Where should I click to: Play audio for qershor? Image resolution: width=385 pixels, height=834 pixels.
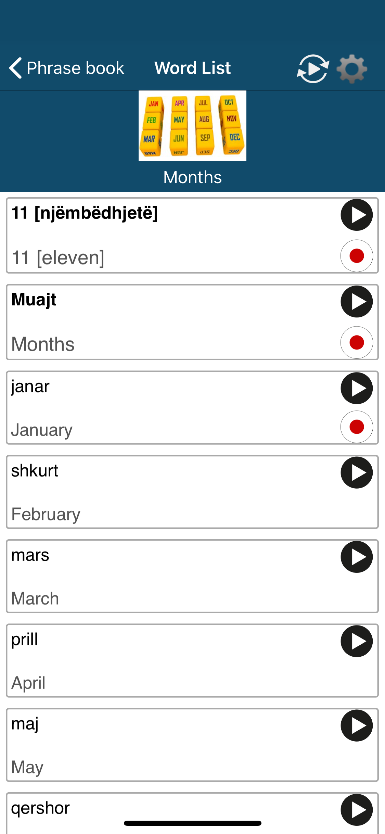point(357,810)
